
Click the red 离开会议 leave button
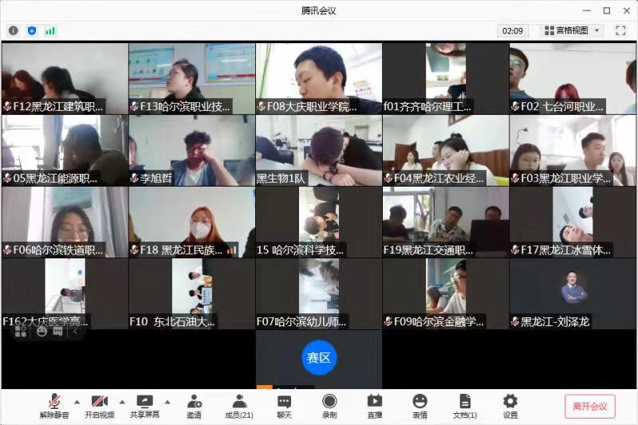(589, 406)
